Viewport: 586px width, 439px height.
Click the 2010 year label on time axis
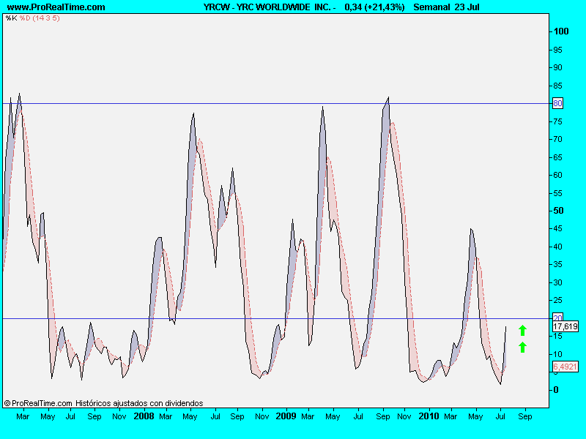[429, 416]
